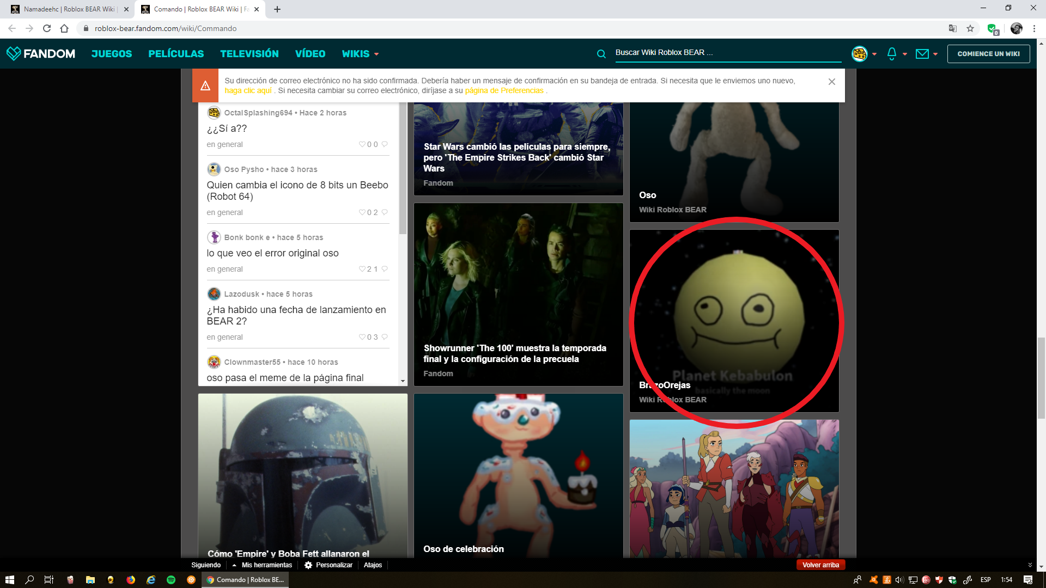Expand Mis herramientas in bottom toolbar
This screenshot has height=588, width=1046.
click(262, 565)
